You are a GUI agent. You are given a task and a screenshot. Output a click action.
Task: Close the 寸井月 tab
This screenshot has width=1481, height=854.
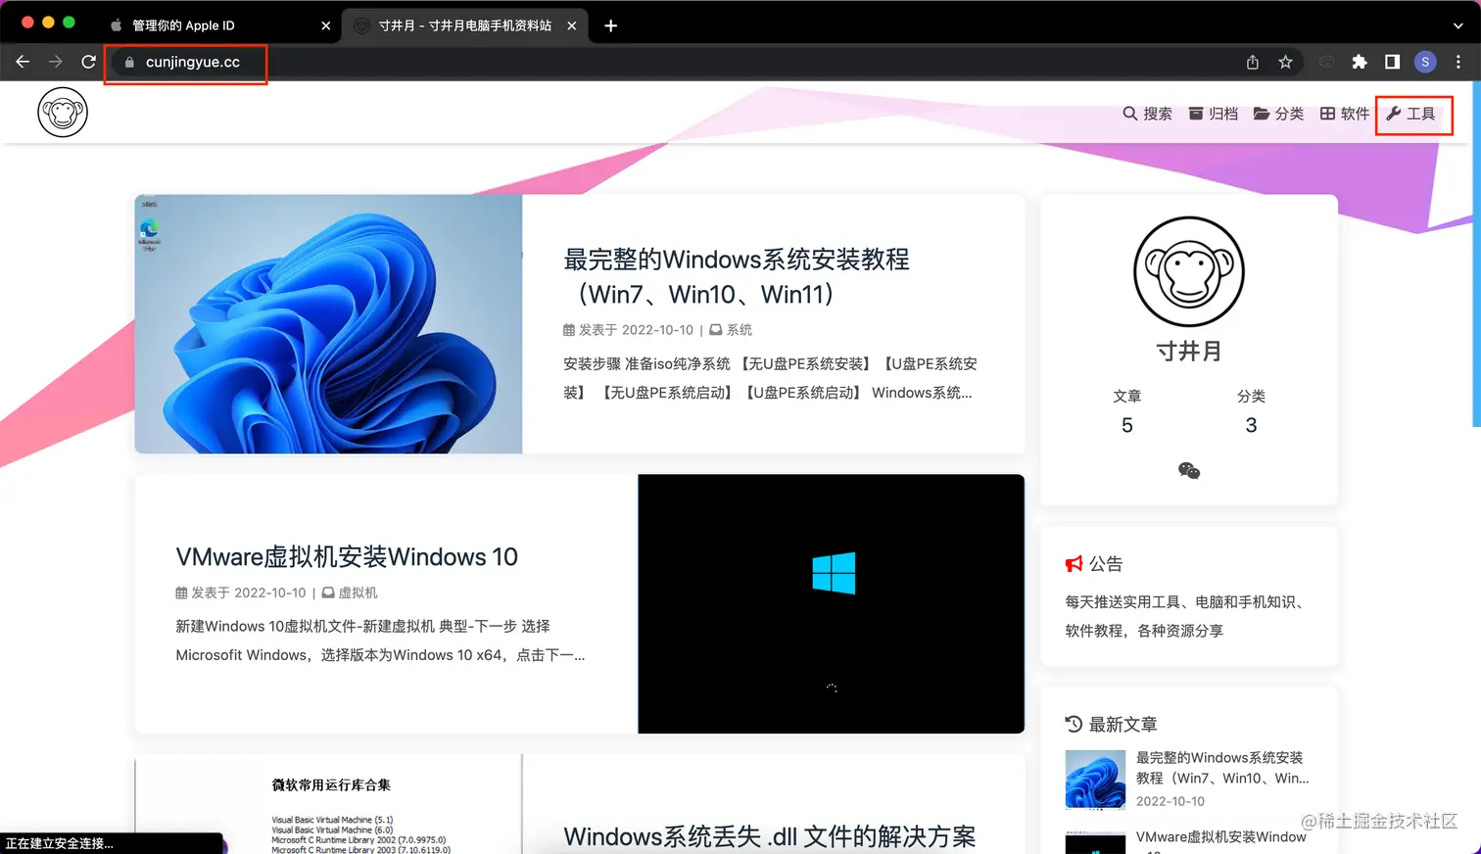tap(572, 25)
